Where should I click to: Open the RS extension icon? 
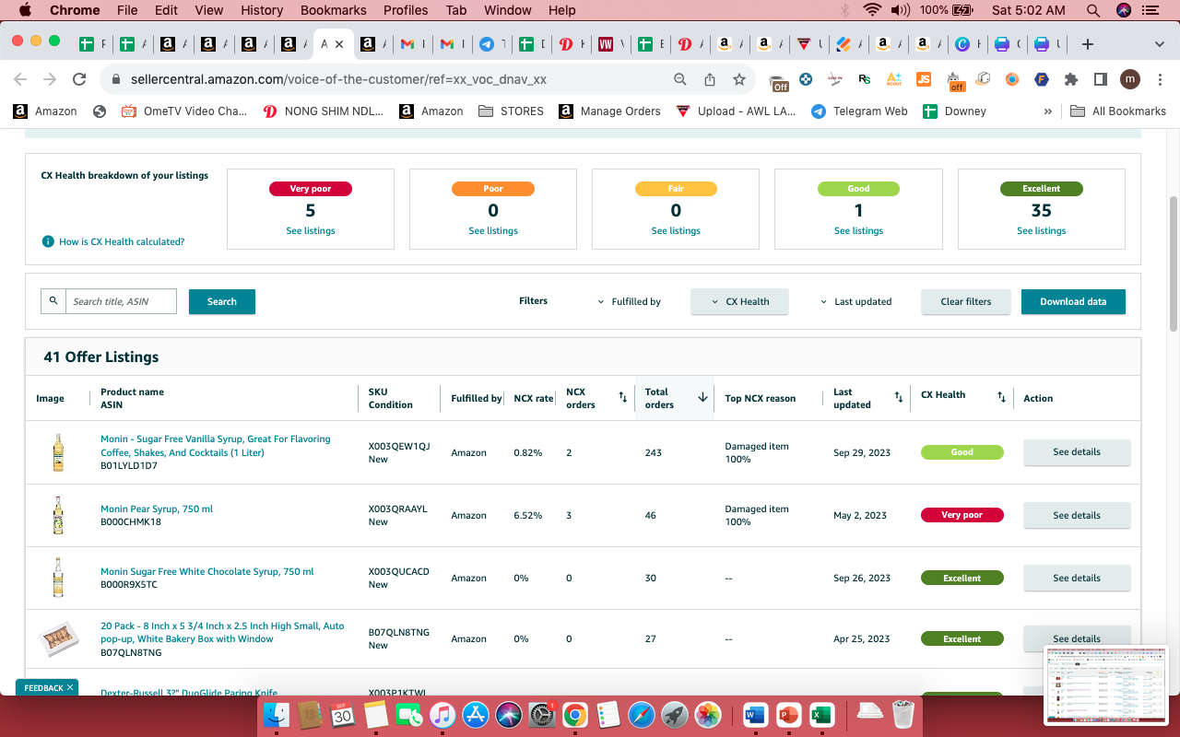(864, 79)
